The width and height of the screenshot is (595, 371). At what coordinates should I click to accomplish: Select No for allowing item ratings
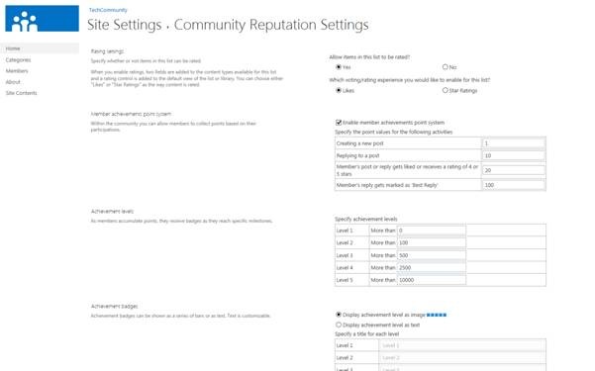click(x=446, y=67)
